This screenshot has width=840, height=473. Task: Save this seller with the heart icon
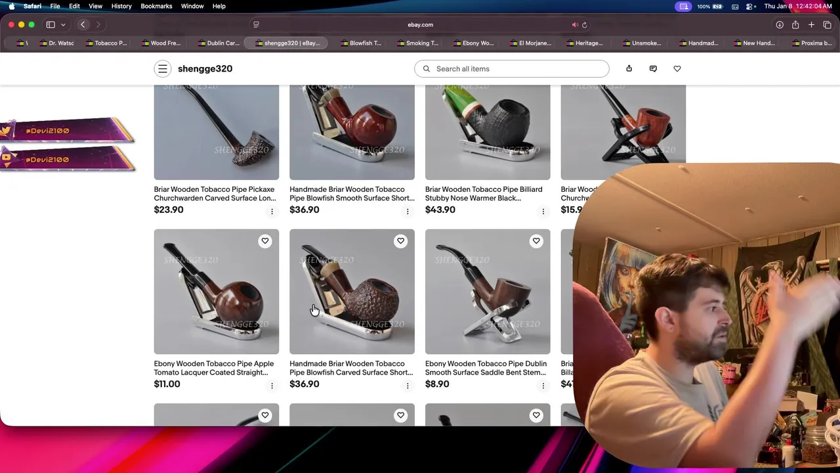pos(677,68)
